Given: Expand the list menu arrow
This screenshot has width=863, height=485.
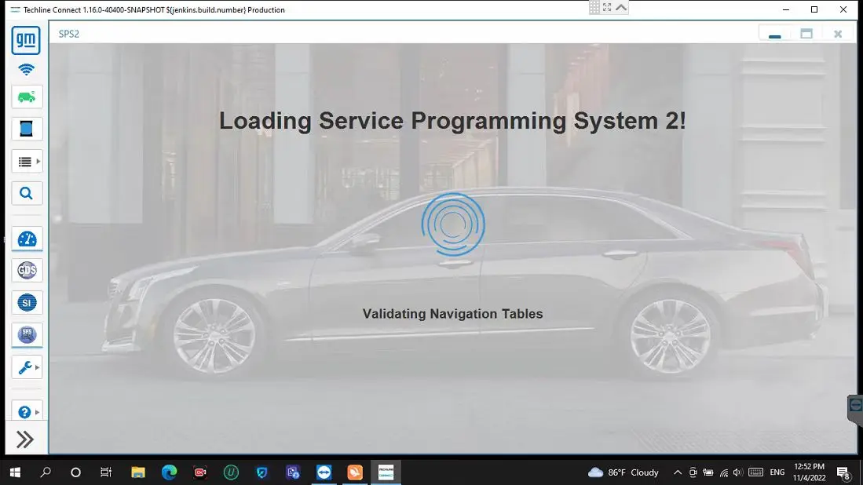Looking at the screenshot, I should coord(38,161).
